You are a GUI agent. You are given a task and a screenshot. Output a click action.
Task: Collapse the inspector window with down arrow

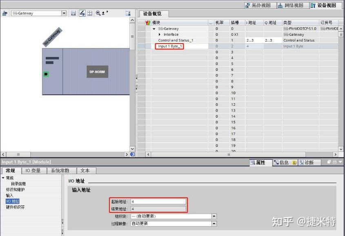point(340,162)
